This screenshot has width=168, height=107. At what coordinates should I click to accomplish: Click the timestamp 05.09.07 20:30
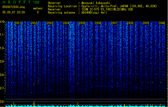pyautogui.click(x=14, y=12)
